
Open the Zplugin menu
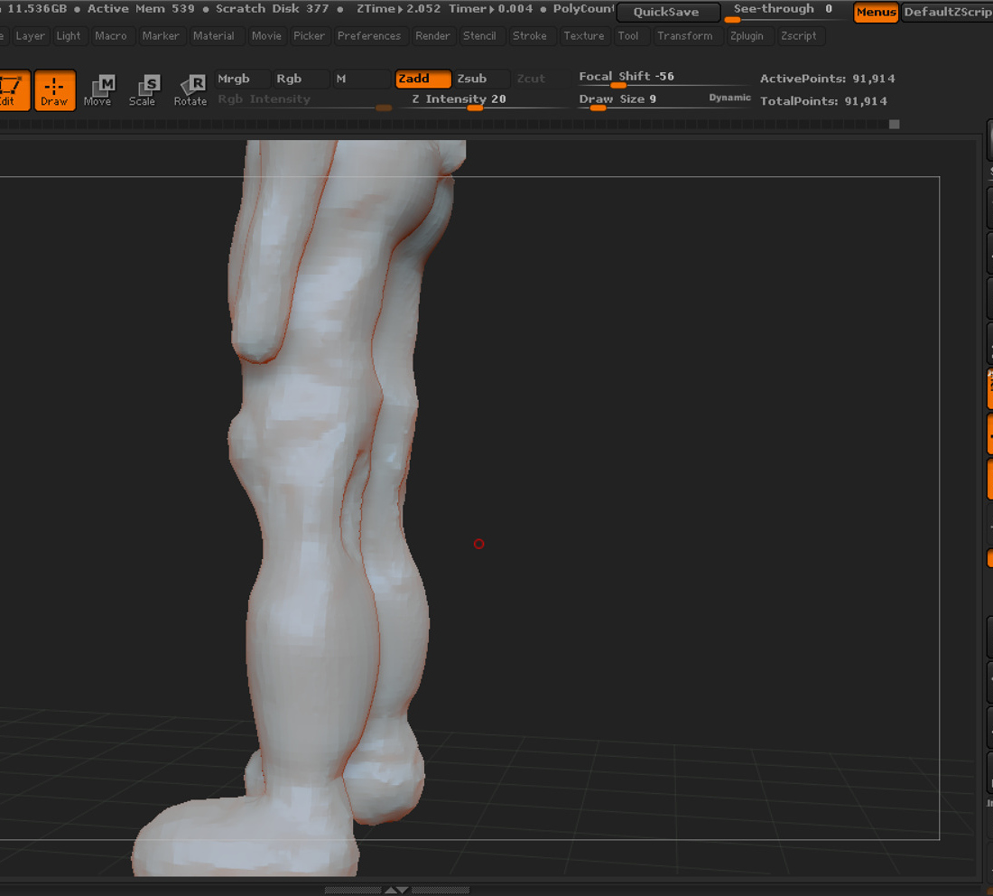click(747, 36)
